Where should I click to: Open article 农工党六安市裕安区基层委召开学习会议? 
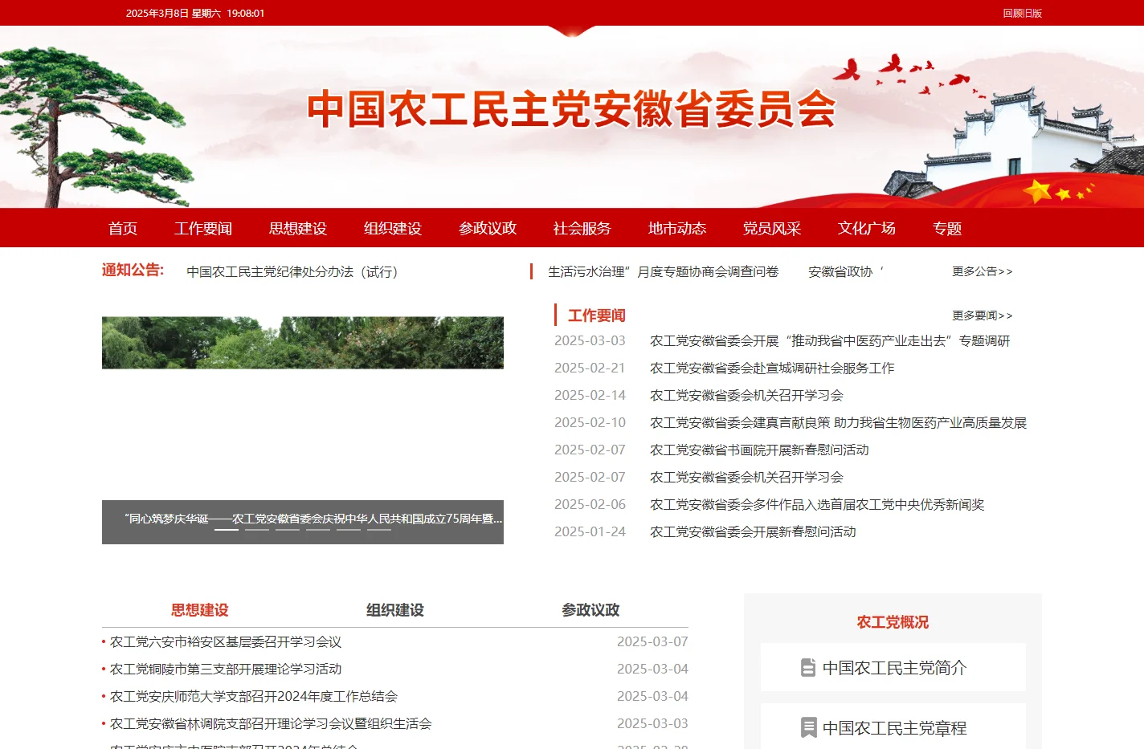click(x=226, y=642)
